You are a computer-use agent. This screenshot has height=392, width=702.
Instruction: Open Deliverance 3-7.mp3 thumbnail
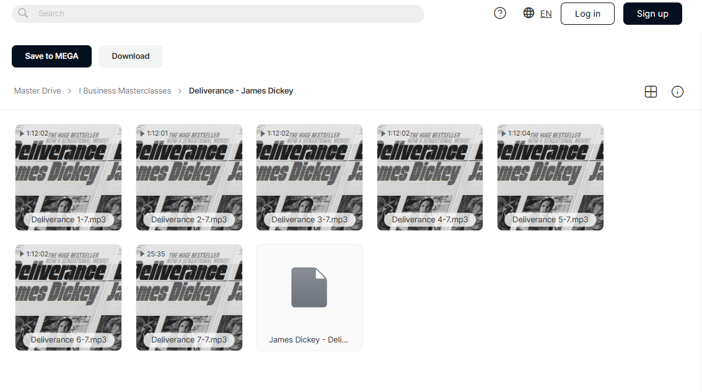(309, 177)
